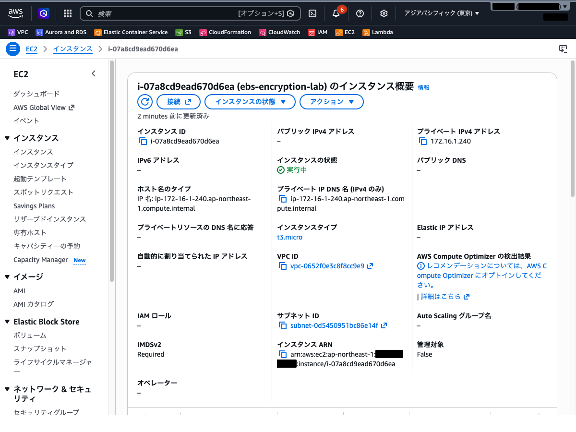Open VPC link vpc-0652f0e3c8f8cc9e9
Viewport: 576px width, 432px height.
point(332,266)
